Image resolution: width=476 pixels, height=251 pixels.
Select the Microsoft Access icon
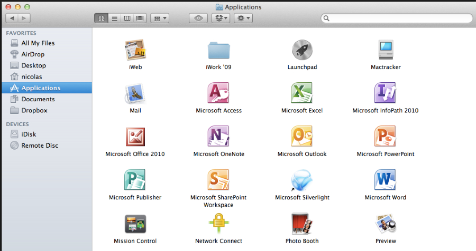coord(218,93)
